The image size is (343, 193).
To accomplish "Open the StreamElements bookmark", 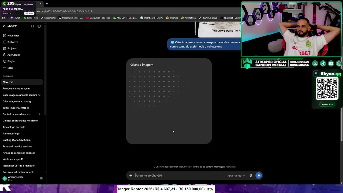I will 71,18.
